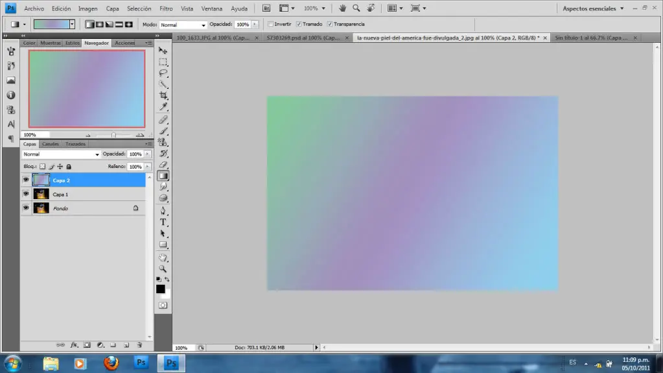Select the Lasso tool
This screenshot has height=373, width=663.
pyautogui.click(x=163, y=73)
